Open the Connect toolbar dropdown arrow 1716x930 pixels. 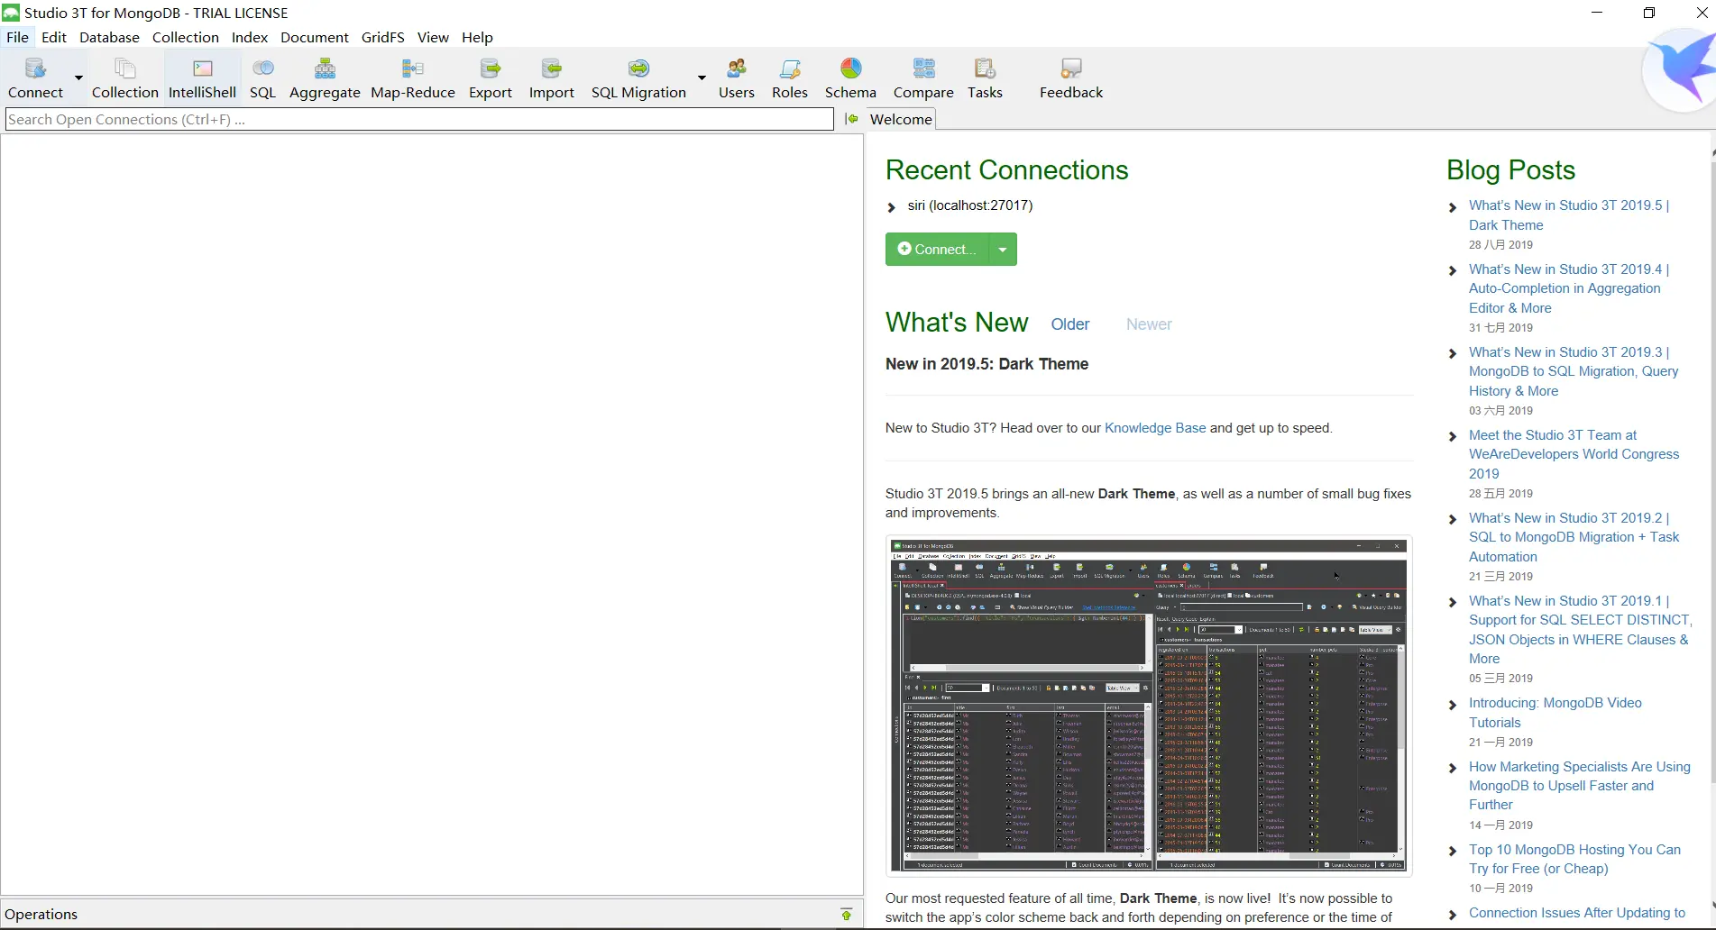point(78,78)
